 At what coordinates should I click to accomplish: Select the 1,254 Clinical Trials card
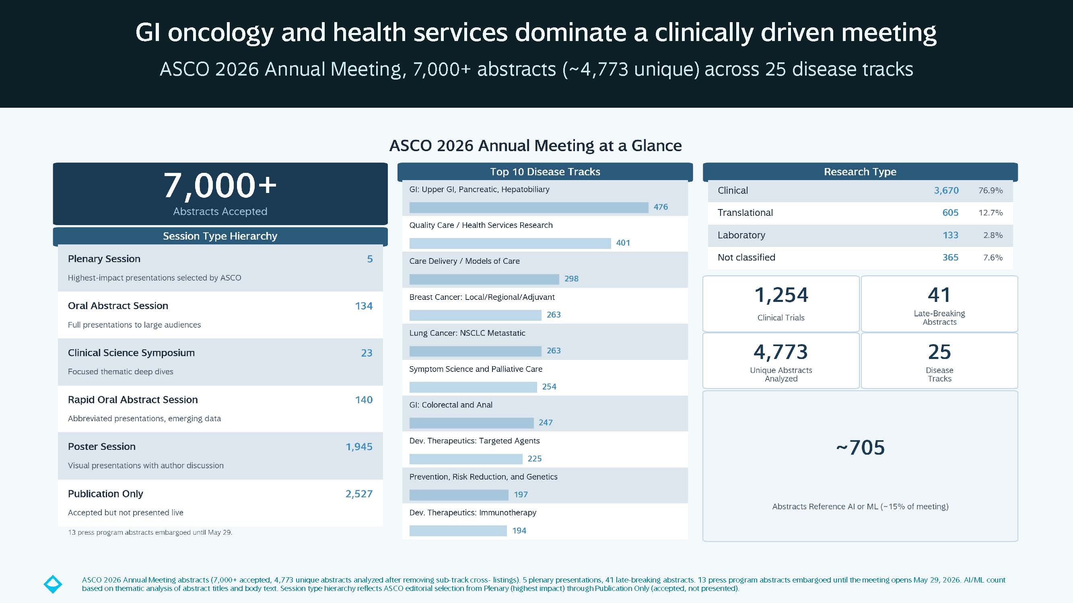(781, 304)
